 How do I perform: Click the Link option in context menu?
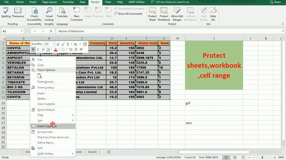tap(53, 148)
